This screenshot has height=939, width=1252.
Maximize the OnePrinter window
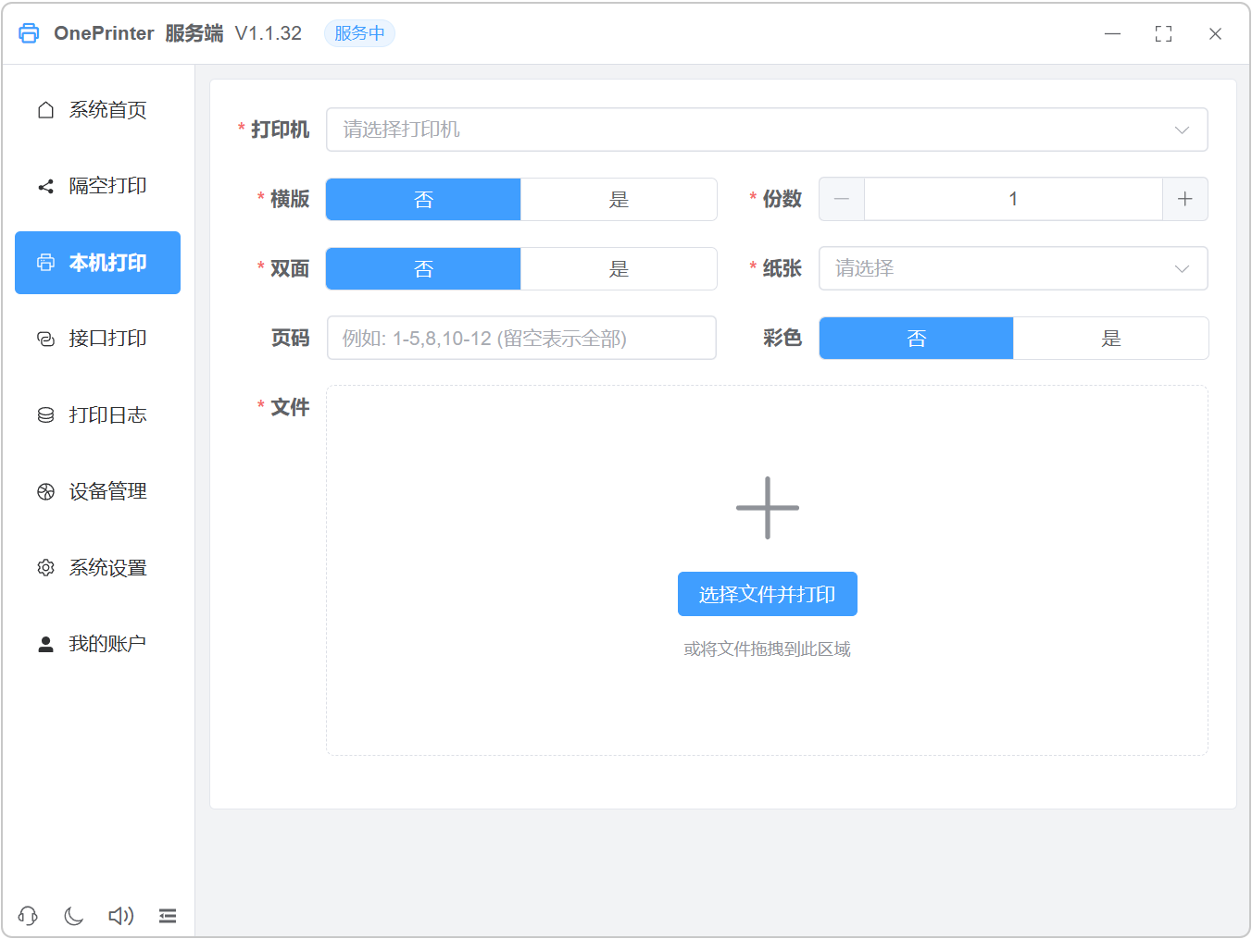pyautogui.click(x=1164, y=33)
